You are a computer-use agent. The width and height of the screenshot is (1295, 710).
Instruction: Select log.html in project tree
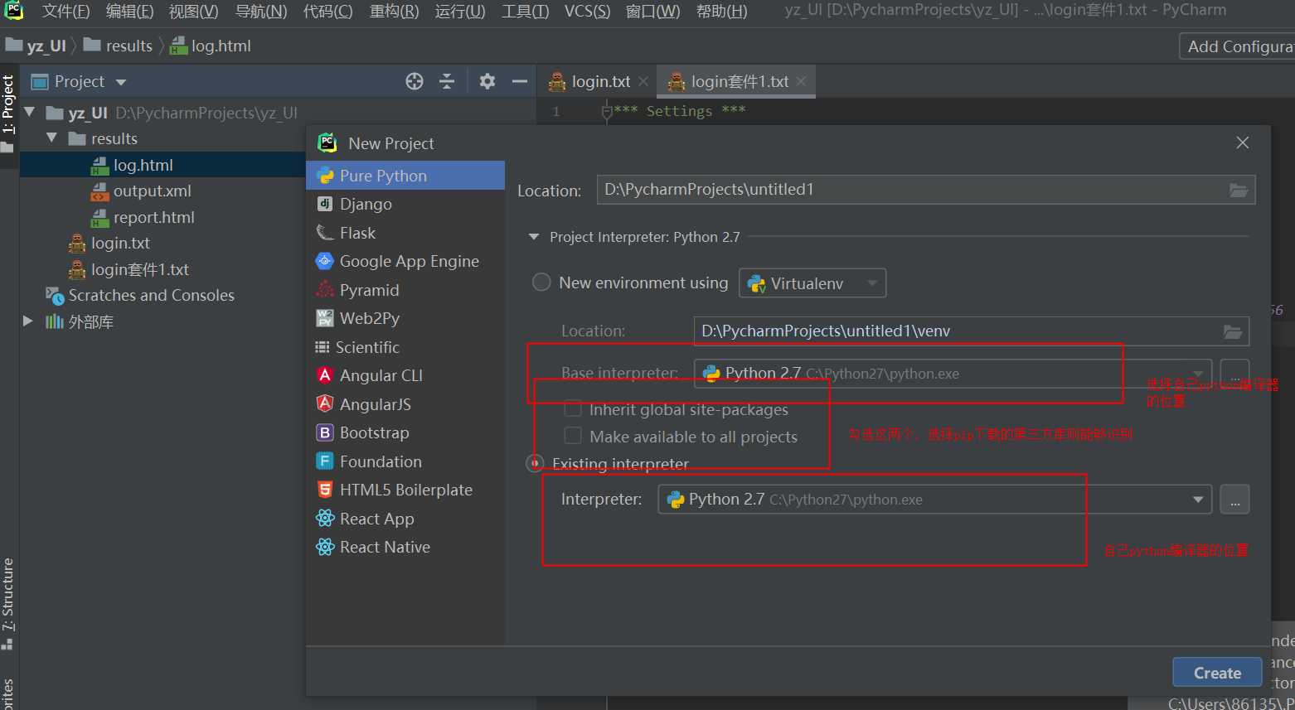click(x=143, y=165)
